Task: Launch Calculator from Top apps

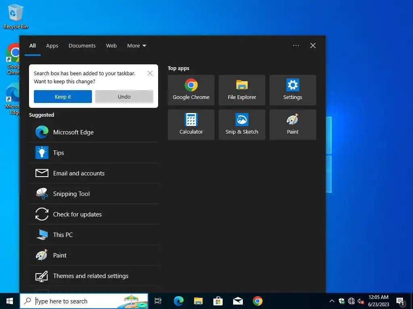Action: tap(191, 125)
